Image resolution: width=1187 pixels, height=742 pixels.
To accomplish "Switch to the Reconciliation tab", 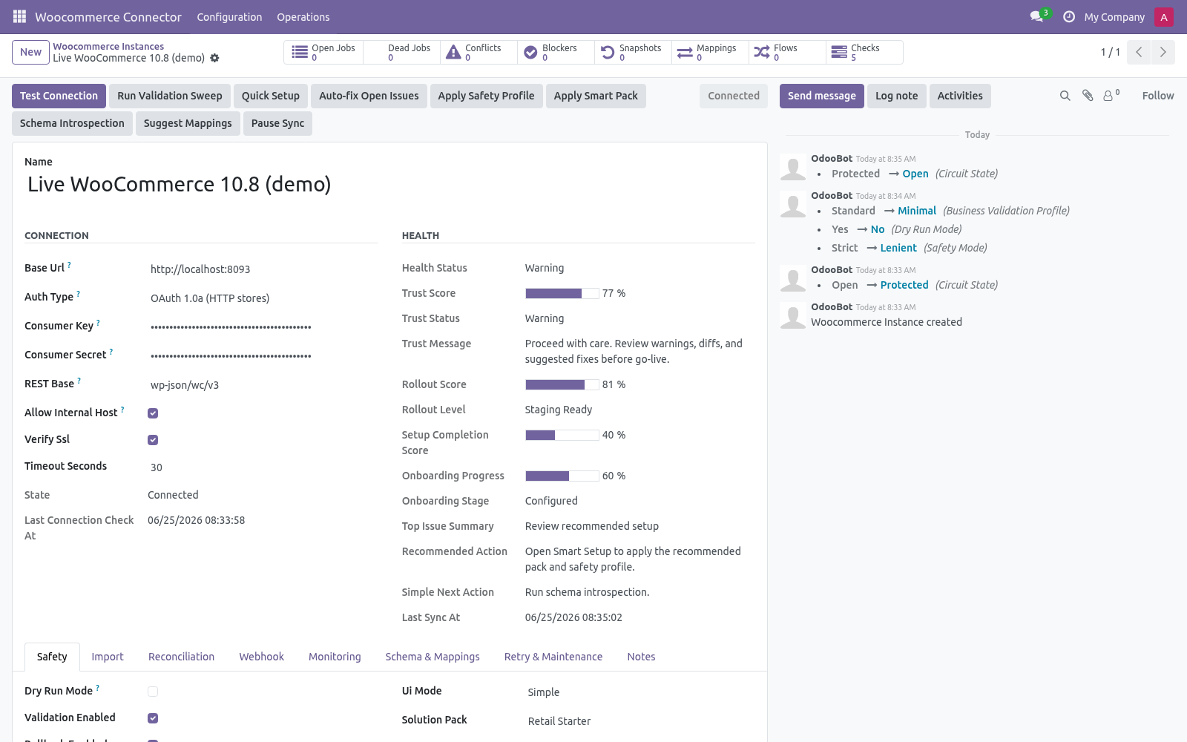I will coord(181,657).
